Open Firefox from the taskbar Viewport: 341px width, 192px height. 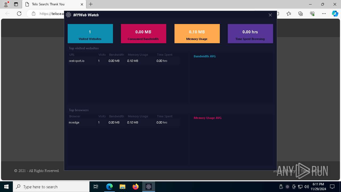[x=136, y=187]
